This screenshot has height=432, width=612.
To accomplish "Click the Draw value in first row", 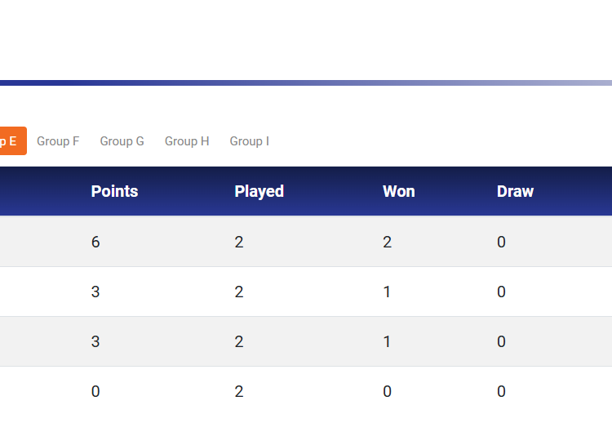I will point(501,243).
